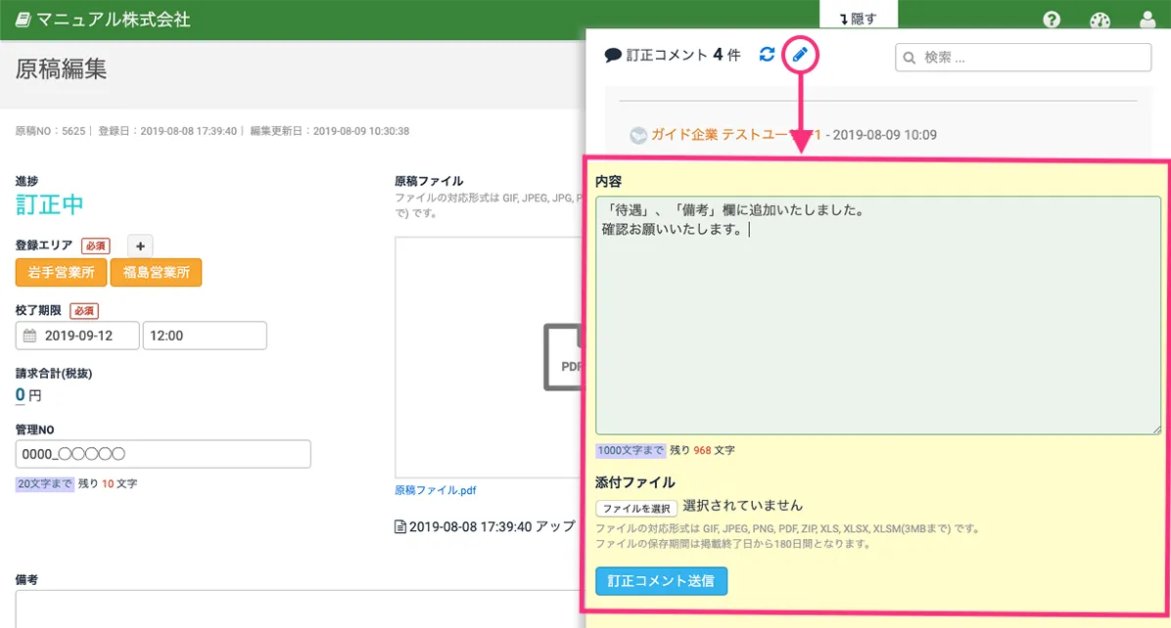Click the manual book logo icon
The height and width of the screenshot is (628, 1171).
(x=23, y=20)
